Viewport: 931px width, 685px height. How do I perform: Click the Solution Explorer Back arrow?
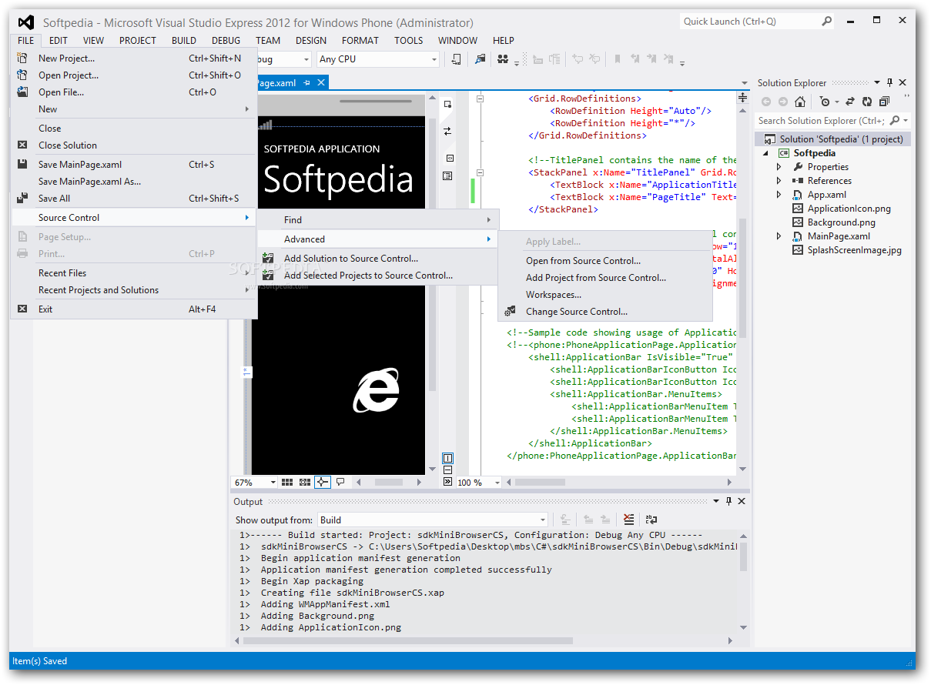[766, 102]
